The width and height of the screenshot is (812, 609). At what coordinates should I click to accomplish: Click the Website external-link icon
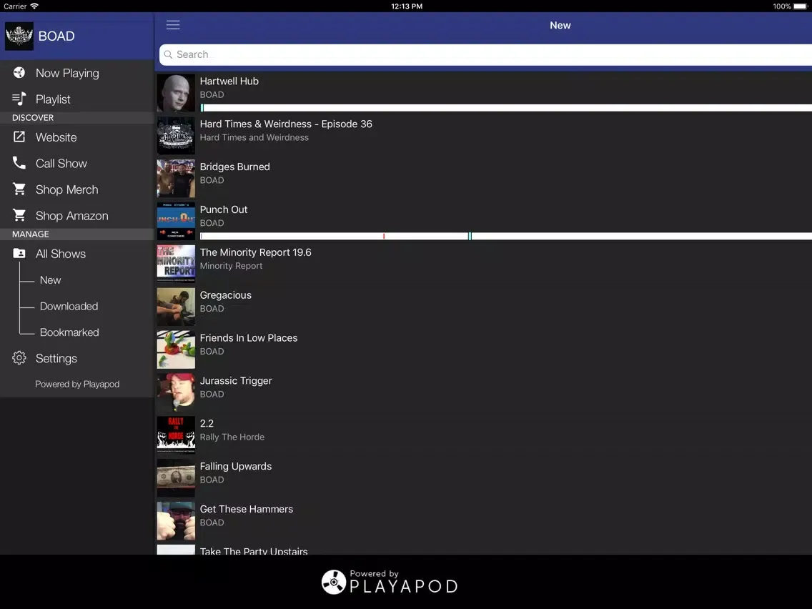click(x=19, y=137)
